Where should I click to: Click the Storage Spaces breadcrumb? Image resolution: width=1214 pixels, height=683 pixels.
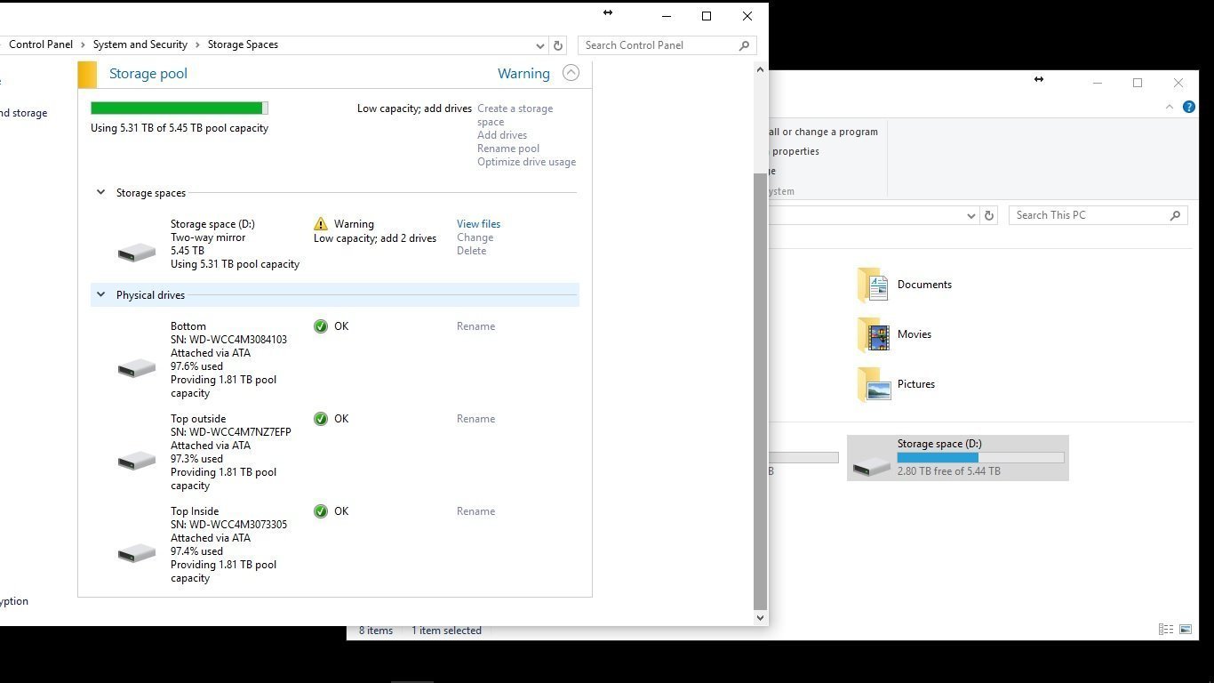243,44
